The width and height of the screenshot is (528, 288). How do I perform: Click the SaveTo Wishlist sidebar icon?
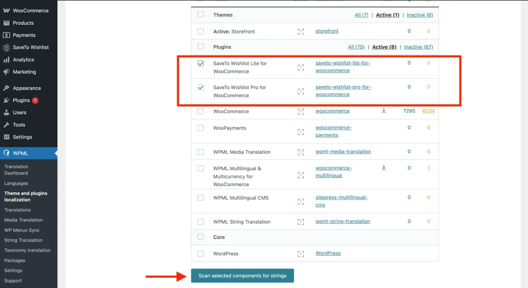point(6,47)
